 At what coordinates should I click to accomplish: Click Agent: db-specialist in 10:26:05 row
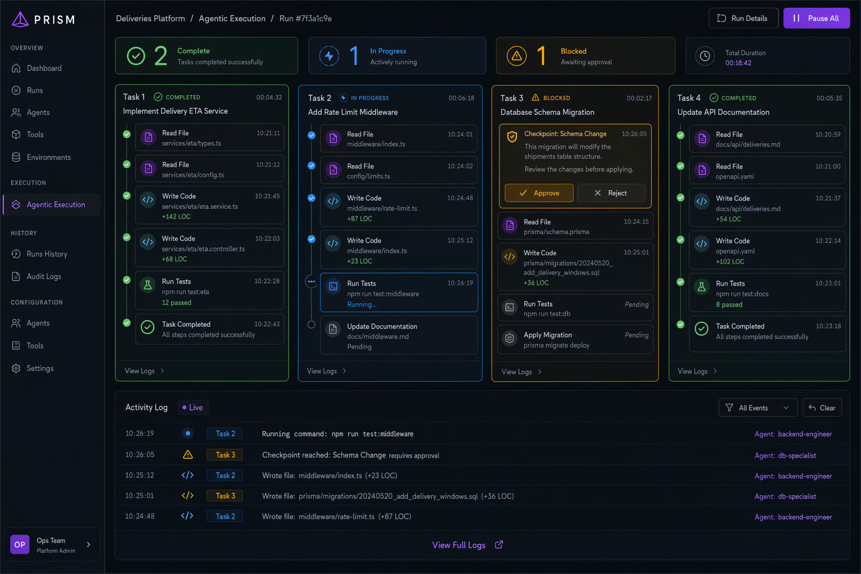click(x=785, y=456)
